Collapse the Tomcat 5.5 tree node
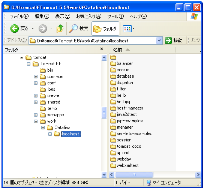The width and height of the screenshot is (204, 189). 29,64
